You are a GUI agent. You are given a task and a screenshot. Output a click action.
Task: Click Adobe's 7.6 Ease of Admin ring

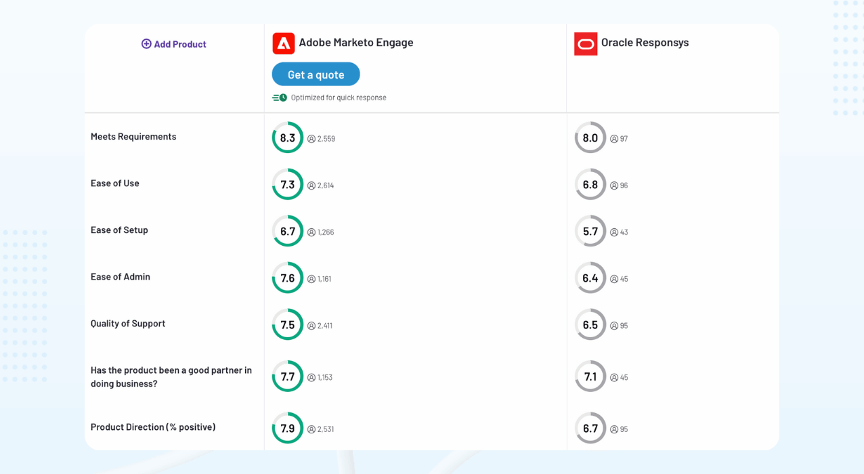tap(288, 278)
